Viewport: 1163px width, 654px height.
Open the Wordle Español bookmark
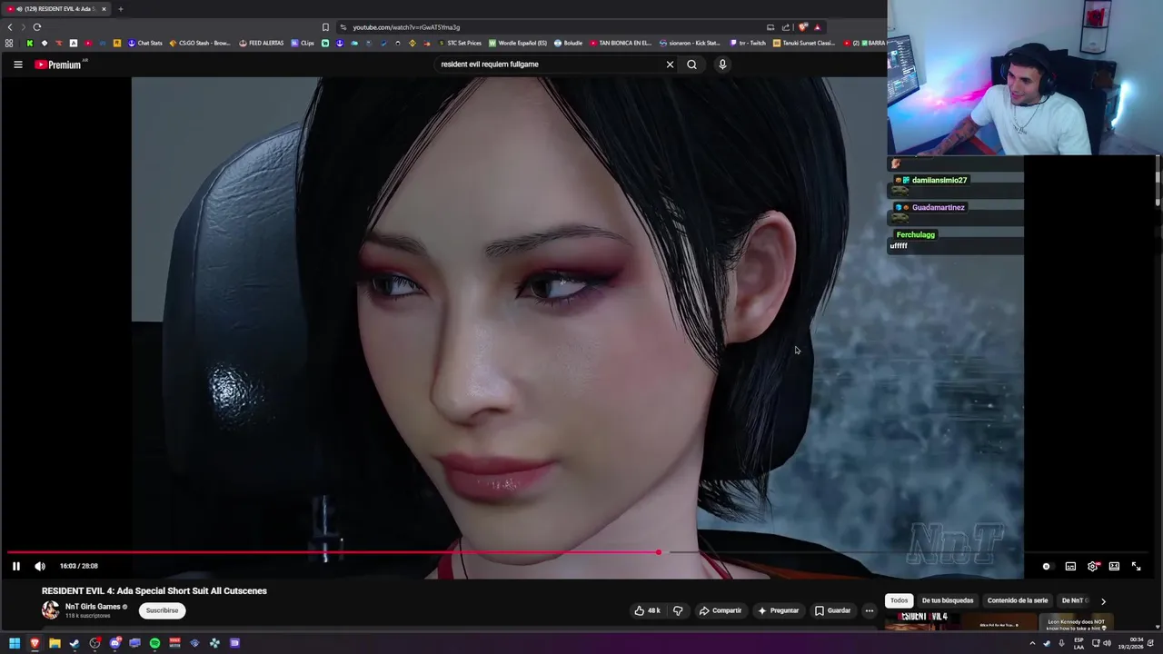click(x=518, y=43)
